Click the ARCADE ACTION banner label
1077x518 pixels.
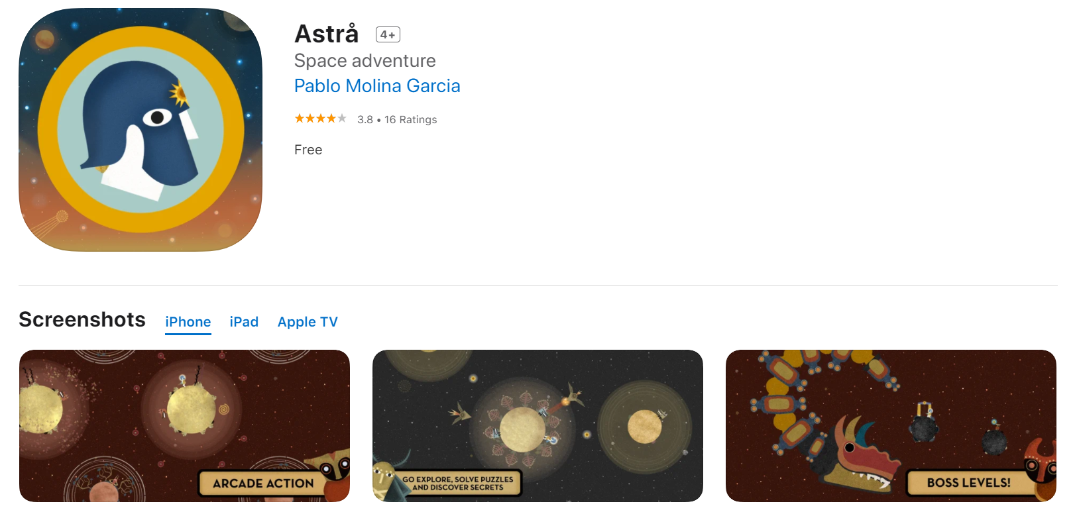(x=263, y=484)
